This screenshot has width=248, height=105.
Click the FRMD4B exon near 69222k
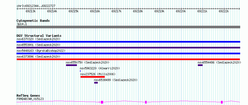[222, 102]
